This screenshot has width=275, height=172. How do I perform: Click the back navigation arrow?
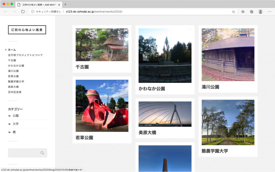[x=6, y=12]
